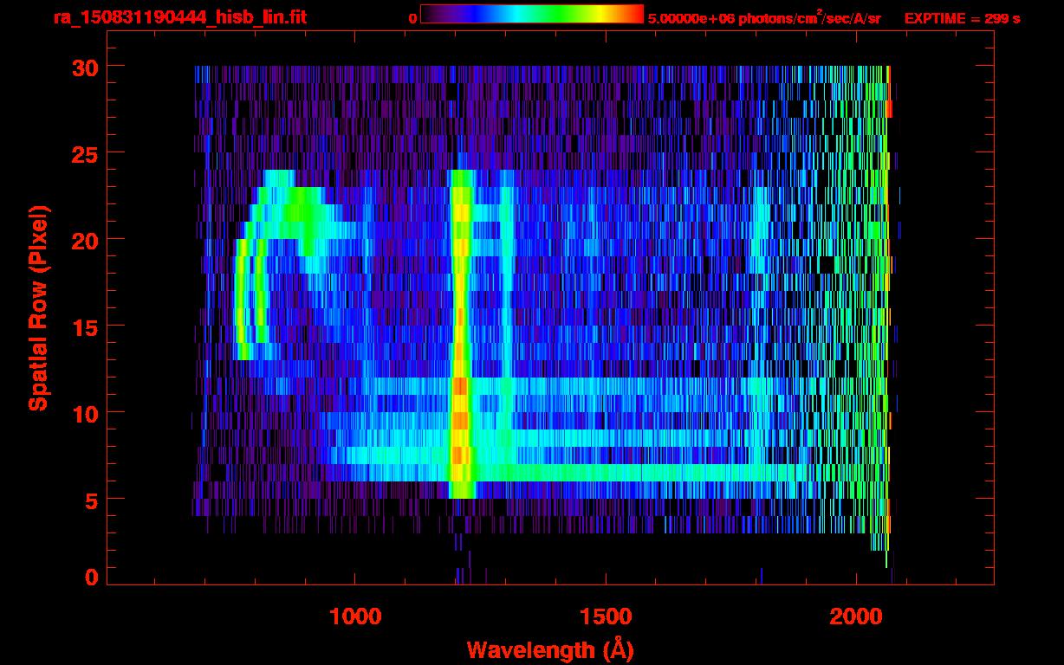Click the 1500 wavelength tick label

(606, 616)
